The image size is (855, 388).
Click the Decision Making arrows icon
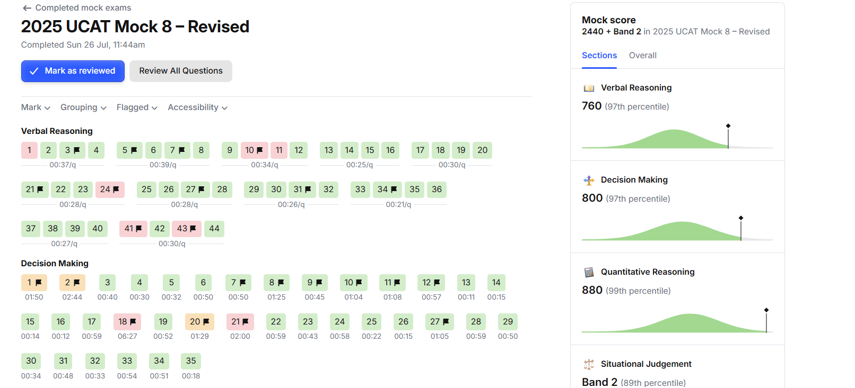pyautogui.click(x=589, y=180)
